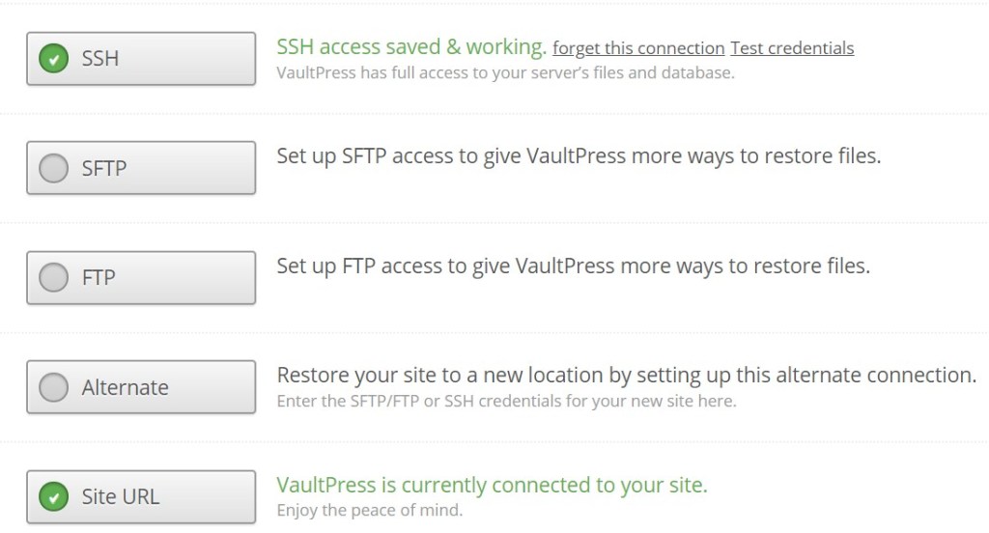The width and height of the screenshot is (989, 533).
Task: Click the "Test credentials" link
Action: [792, 48]
